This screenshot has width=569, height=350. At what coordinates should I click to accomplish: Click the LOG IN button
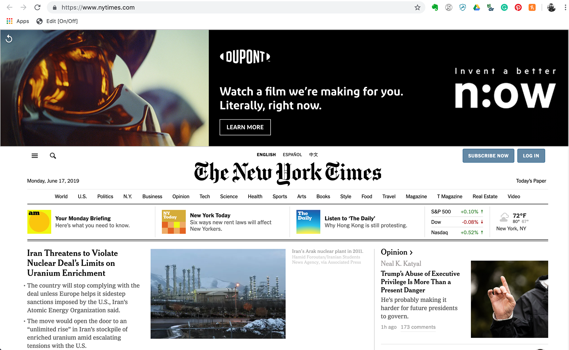pos(531,156)
